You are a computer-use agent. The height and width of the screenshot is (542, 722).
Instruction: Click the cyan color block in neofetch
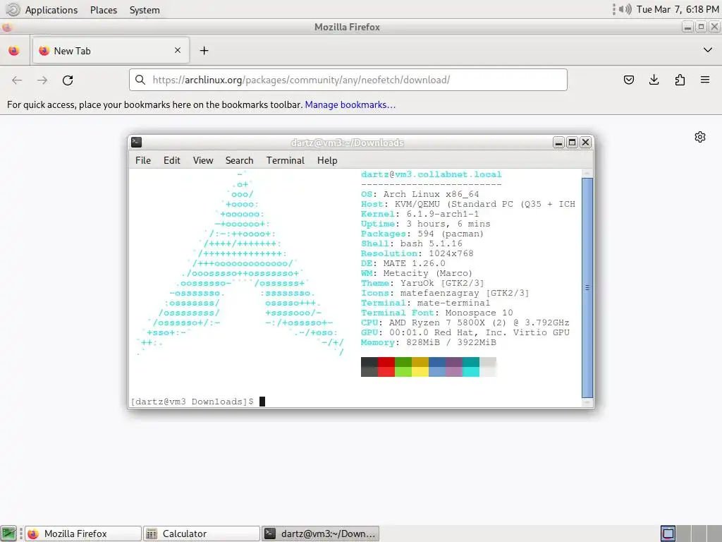pyautogui.click(x=471, y=367)
